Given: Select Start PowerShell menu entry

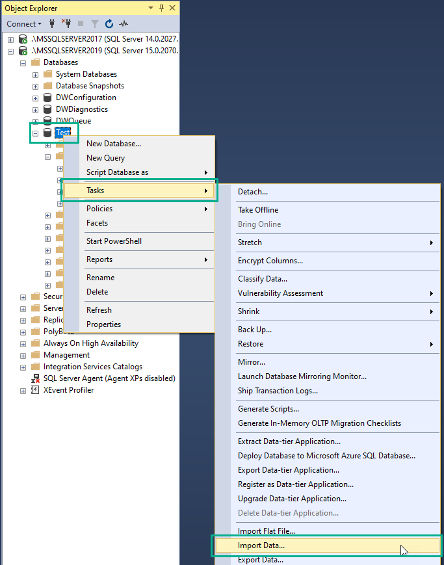Looking at the screenshot, I should pyautogui.click(x=138, y=241).
